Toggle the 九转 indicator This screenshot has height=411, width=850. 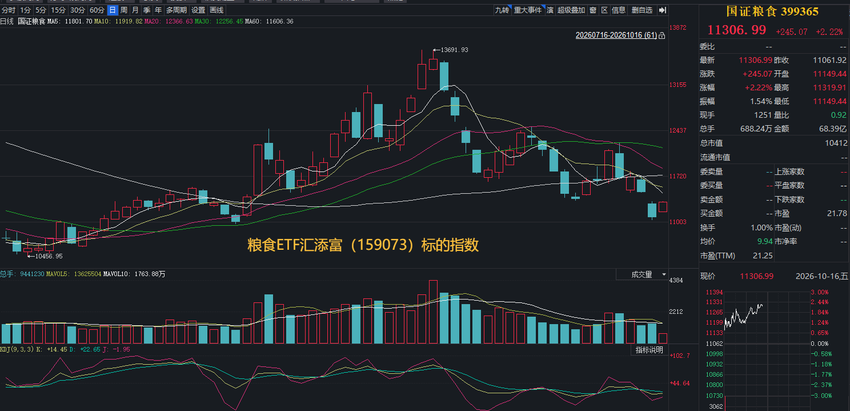pyautogui.click(x=502, y=10)
